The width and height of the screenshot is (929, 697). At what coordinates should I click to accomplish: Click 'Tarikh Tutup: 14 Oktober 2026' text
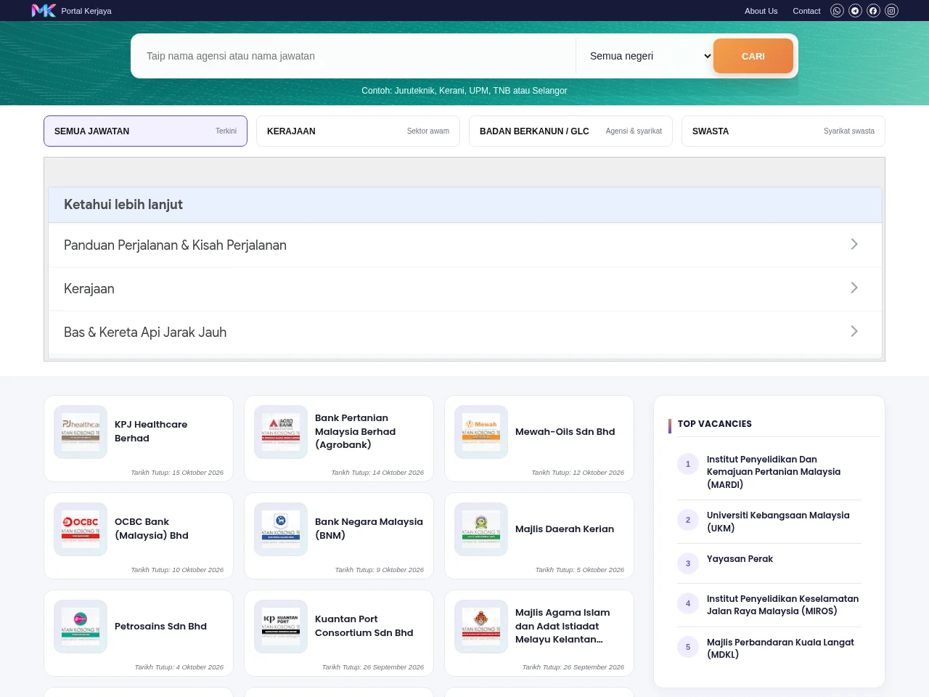pyautogui.click(x=377, y=473)
